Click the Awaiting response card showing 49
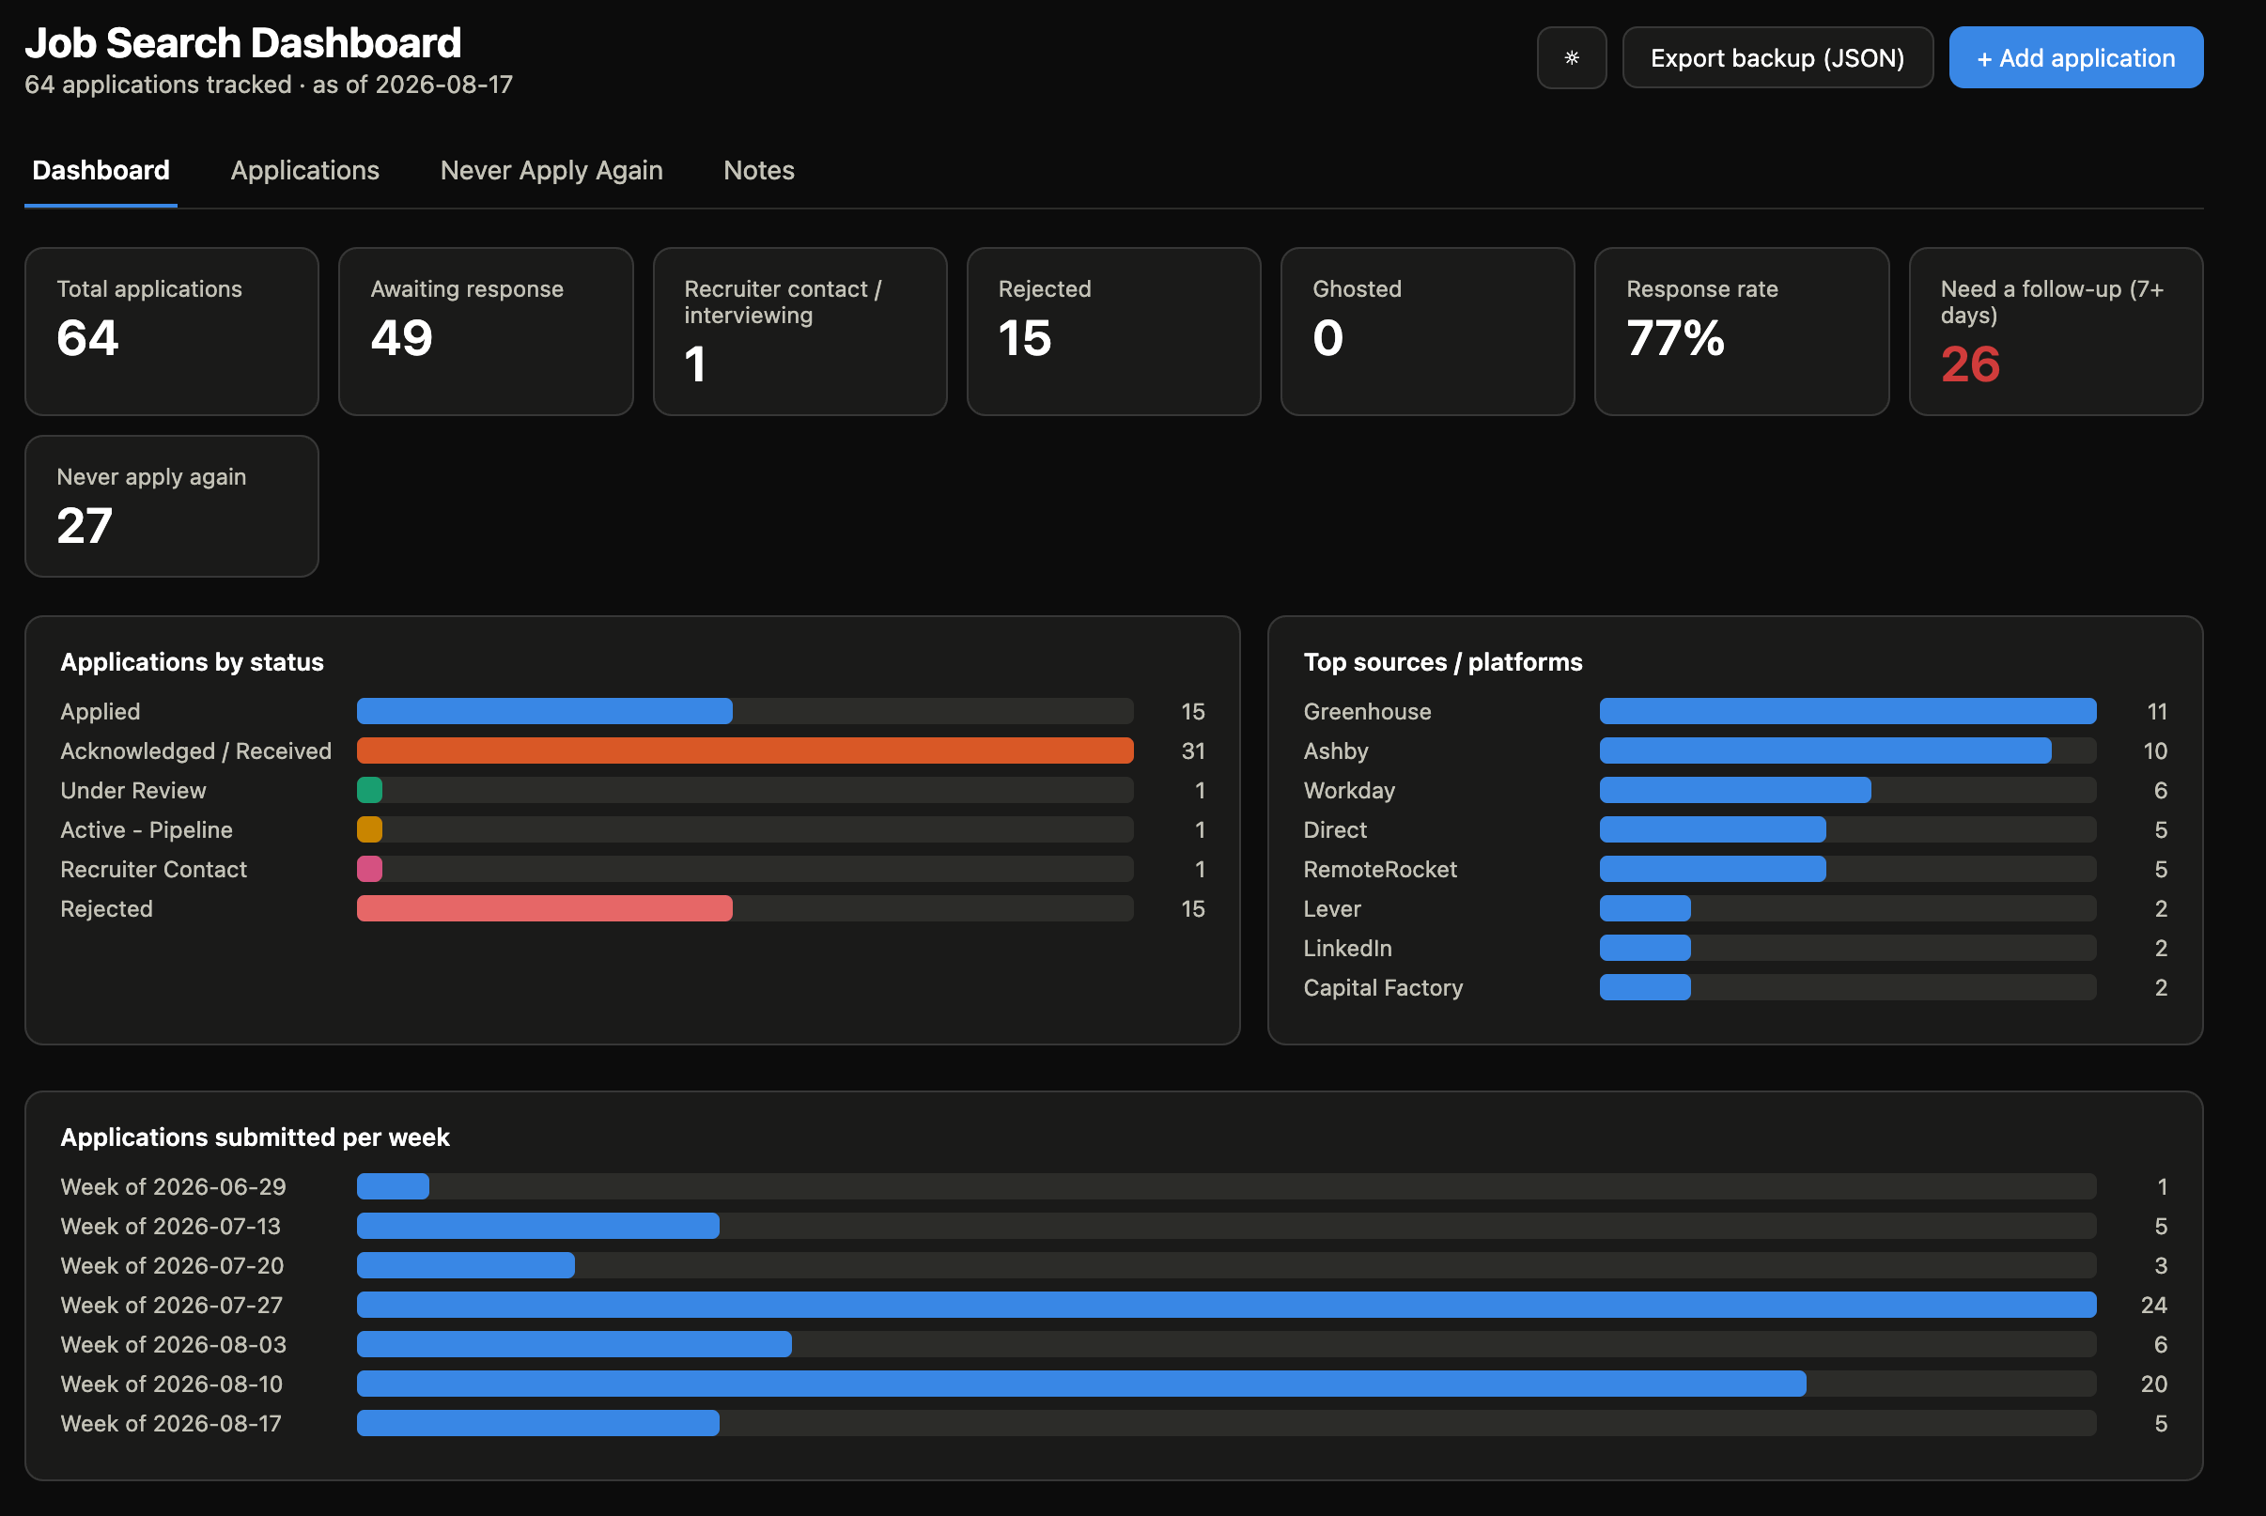Viewport: 2266px width, 1516px height. (486, 332)
